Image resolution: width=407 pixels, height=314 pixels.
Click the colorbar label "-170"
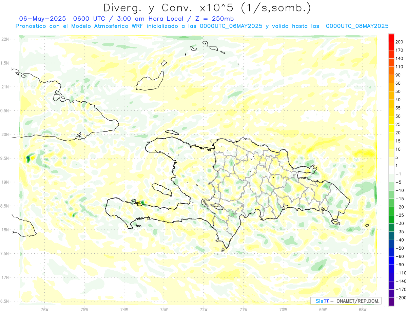pyautogui.click(x=401, y=290)
